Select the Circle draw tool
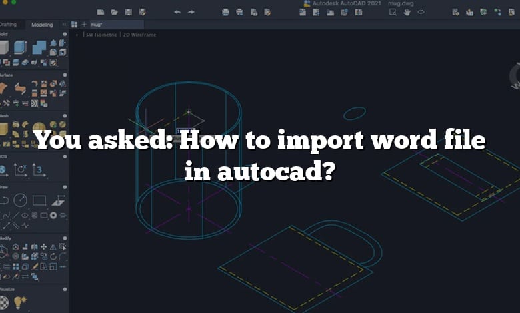This screenshot has height=313, width=520. tap(20, 200)
